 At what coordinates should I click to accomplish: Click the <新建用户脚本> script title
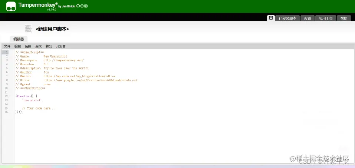click(52, 29)
